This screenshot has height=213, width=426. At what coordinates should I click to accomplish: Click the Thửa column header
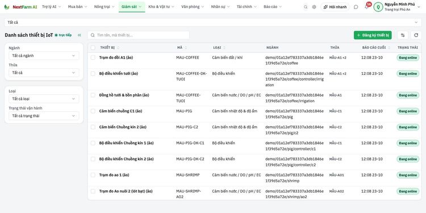point(335,48)
